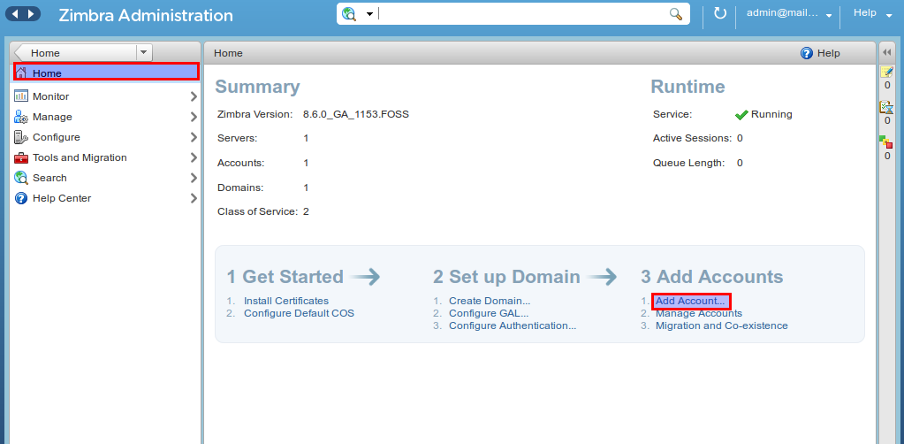Click the Class of Service label
The image size is (904, 444).
click(x=257, y=211)
